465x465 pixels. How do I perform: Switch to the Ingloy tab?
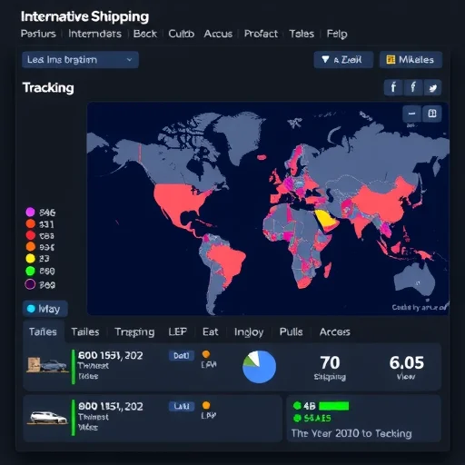249,332
